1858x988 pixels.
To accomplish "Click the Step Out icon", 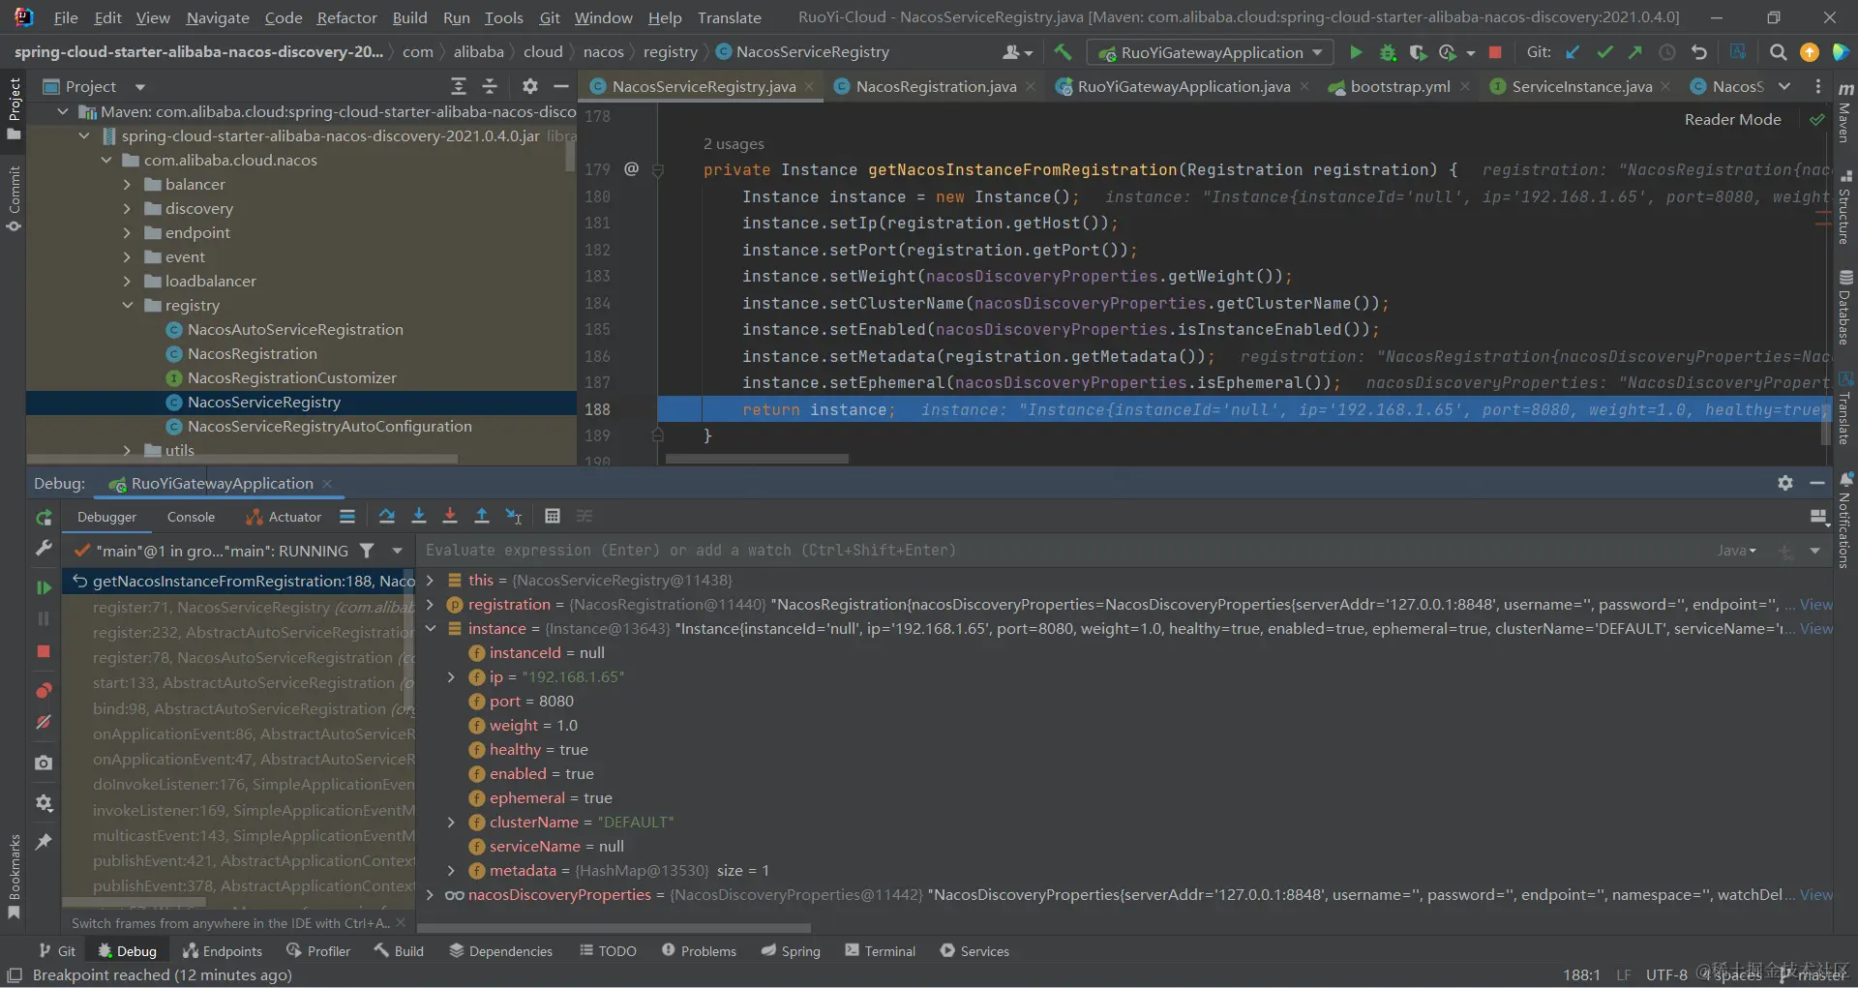I will point(481,517).
